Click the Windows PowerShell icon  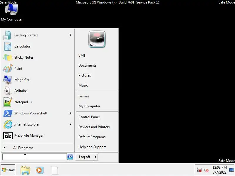pyautogui.click(x=8, y=113)
